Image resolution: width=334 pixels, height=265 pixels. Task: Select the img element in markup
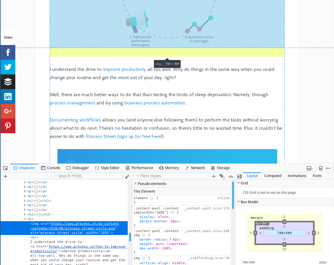64,228
